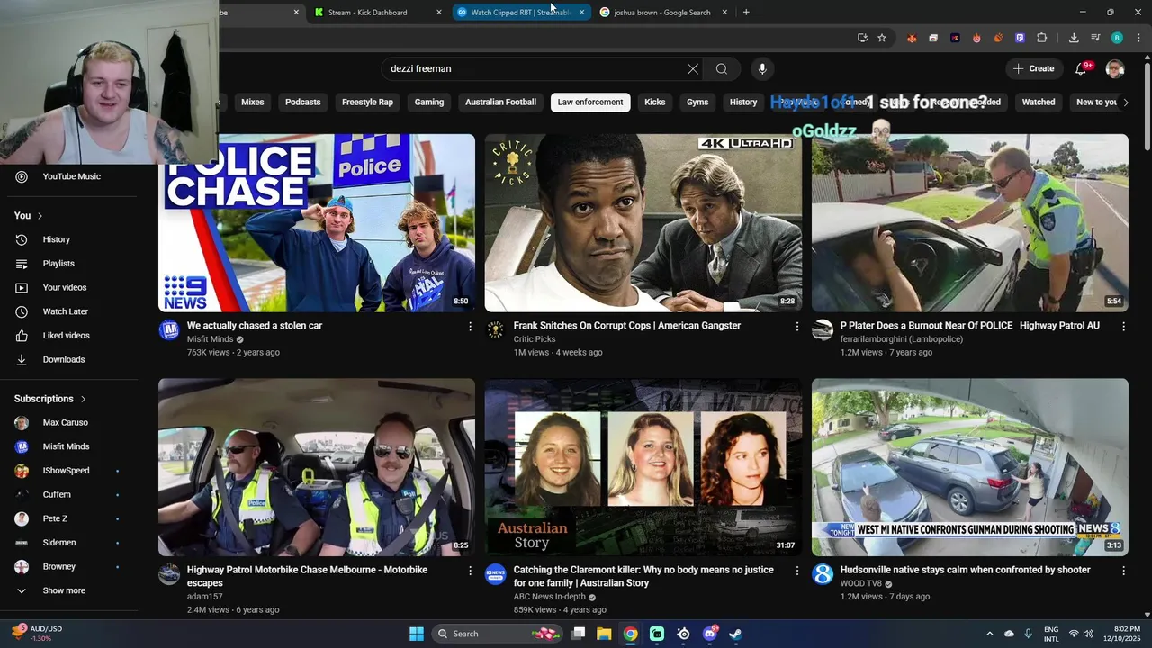
Task: Select the Gaming filter chip
Action: click(x=429, y=103)
